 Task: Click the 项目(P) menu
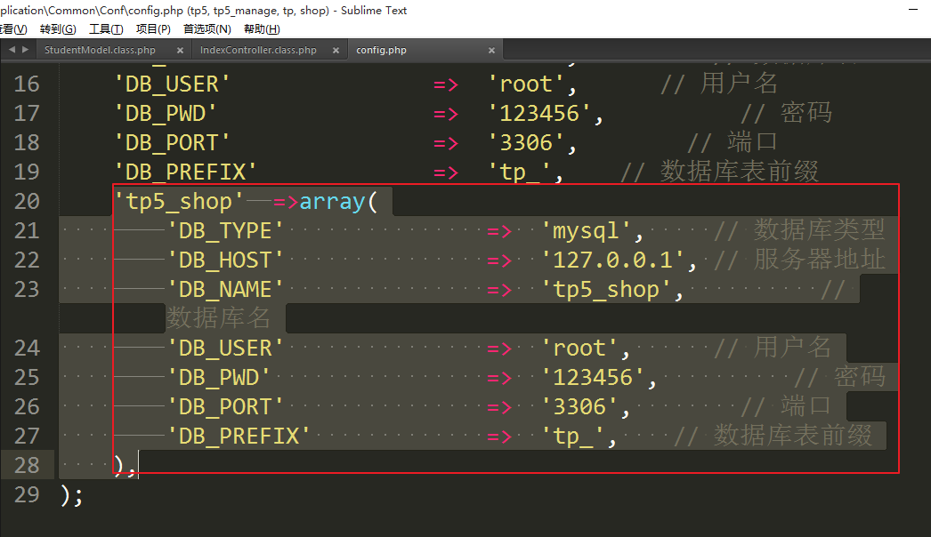click(153, 29)
